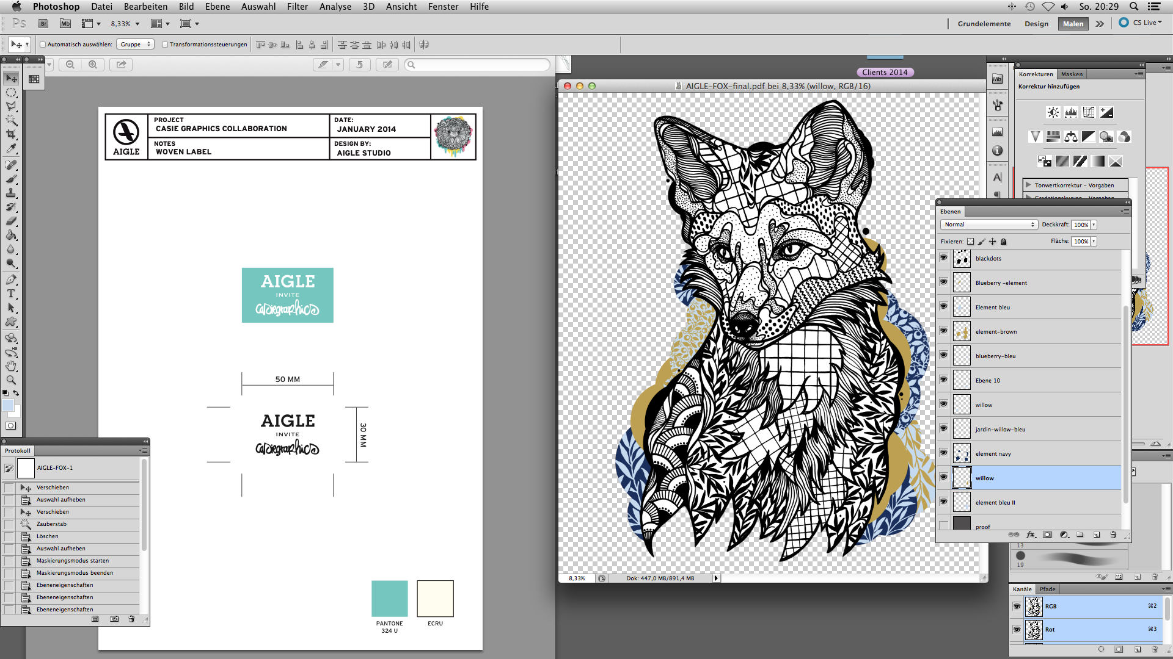Enable Automatisch auswählen checkbox
This screenshot has width=1173, height=659.
[x=43, y=45]
